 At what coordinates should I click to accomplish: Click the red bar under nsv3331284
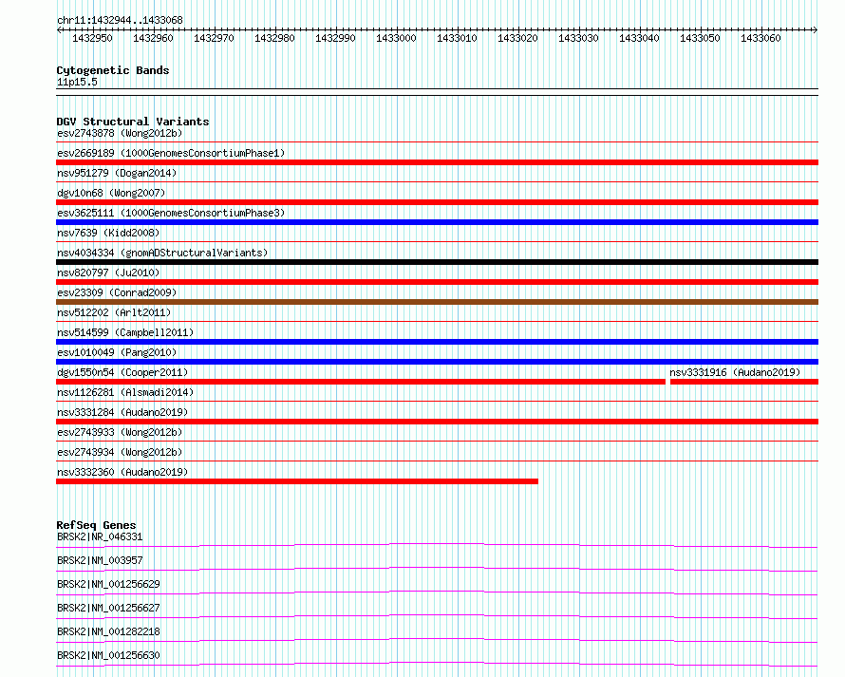click(437, 422)
